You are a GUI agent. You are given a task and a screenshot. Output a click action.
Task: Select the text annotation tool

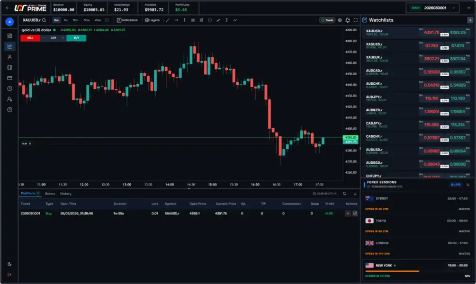pyautogui.click(x=226, y=20)
